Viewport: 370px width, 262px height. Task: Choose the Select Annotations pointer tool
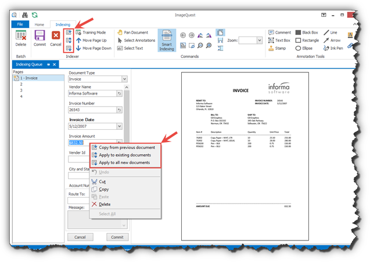tap(136, 40)
